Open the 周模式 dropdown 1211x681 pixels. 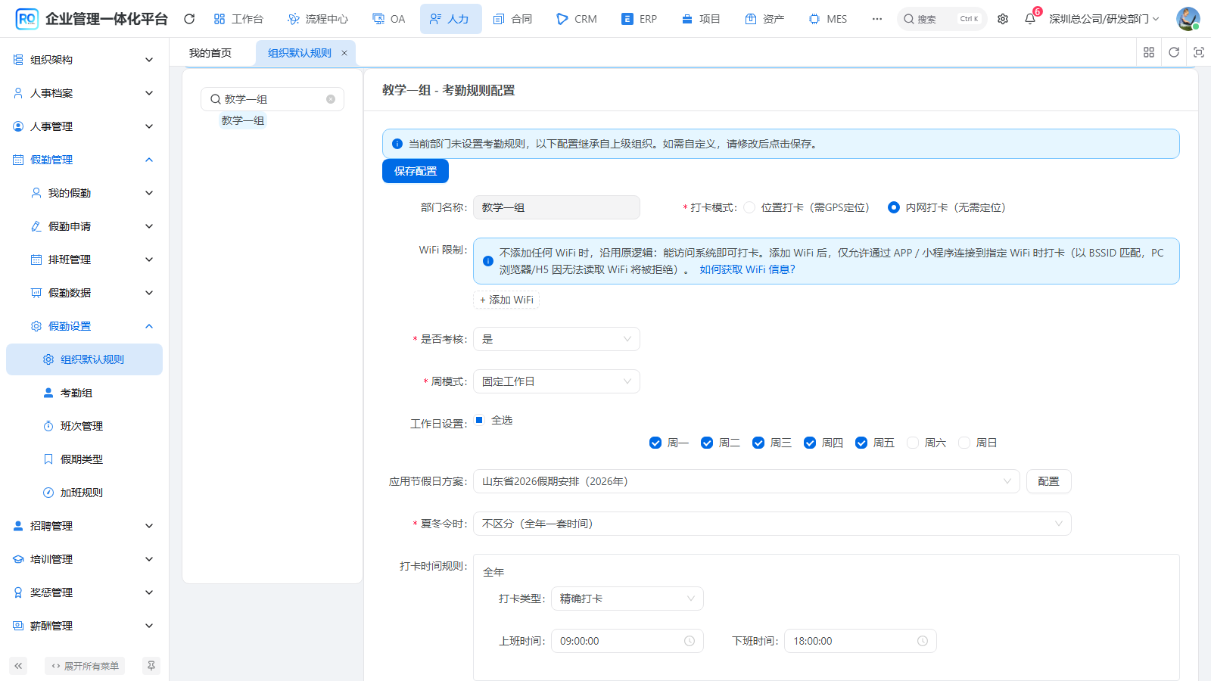pyautogui.click(x=556, y=381)
